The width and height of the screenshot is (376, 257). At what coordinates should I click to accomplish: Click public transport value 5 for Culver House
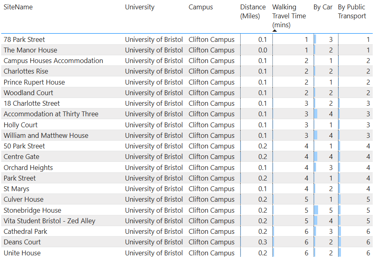tap(368, 199)
